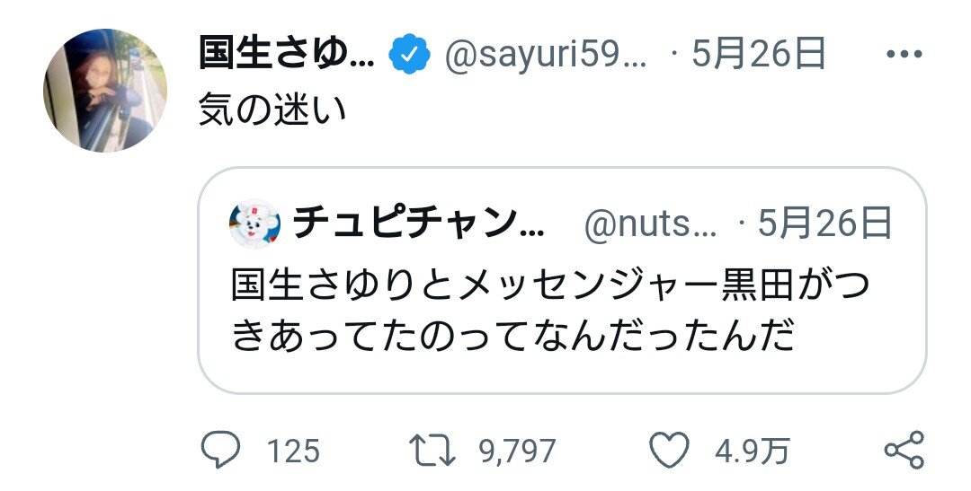Click the blue verified badge
971x491 pixels.
(x=409, y=57)
